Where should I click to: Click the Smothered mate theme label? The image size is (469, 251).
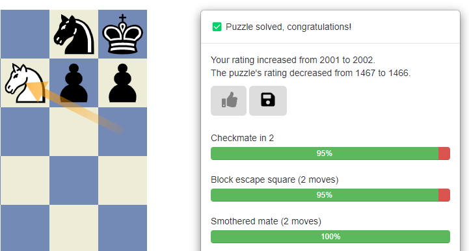click(x=266, y=221)
